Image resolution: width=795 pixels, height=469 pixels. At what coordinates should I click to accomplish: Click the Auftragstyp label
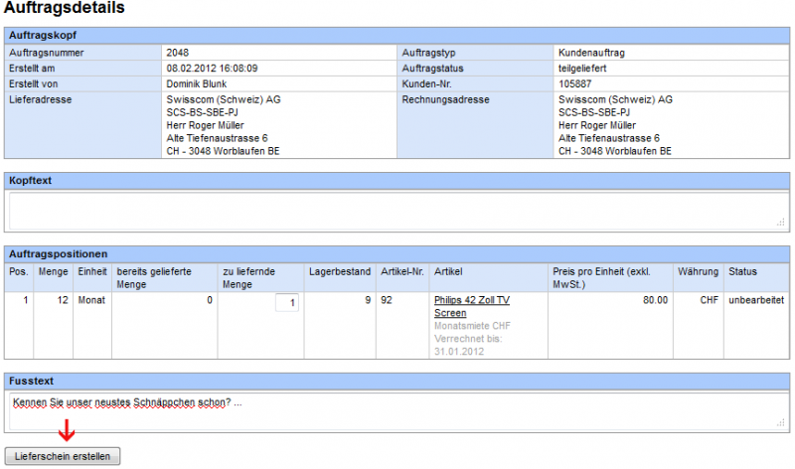(x=429, y=53)
